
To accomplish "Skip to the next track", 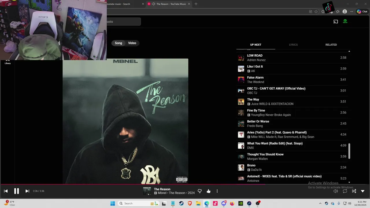I will (x=27, y=191).
